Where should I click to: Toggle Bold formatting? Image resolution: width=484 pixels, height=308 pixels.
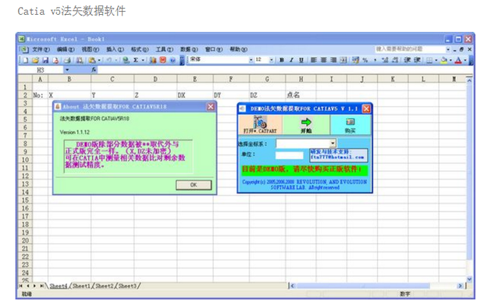(282, 60)
